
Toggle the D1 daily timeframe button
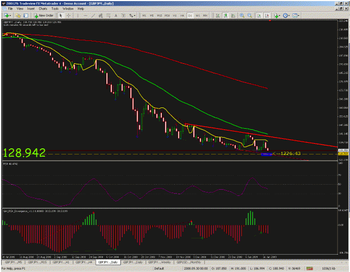pos(190,16)
